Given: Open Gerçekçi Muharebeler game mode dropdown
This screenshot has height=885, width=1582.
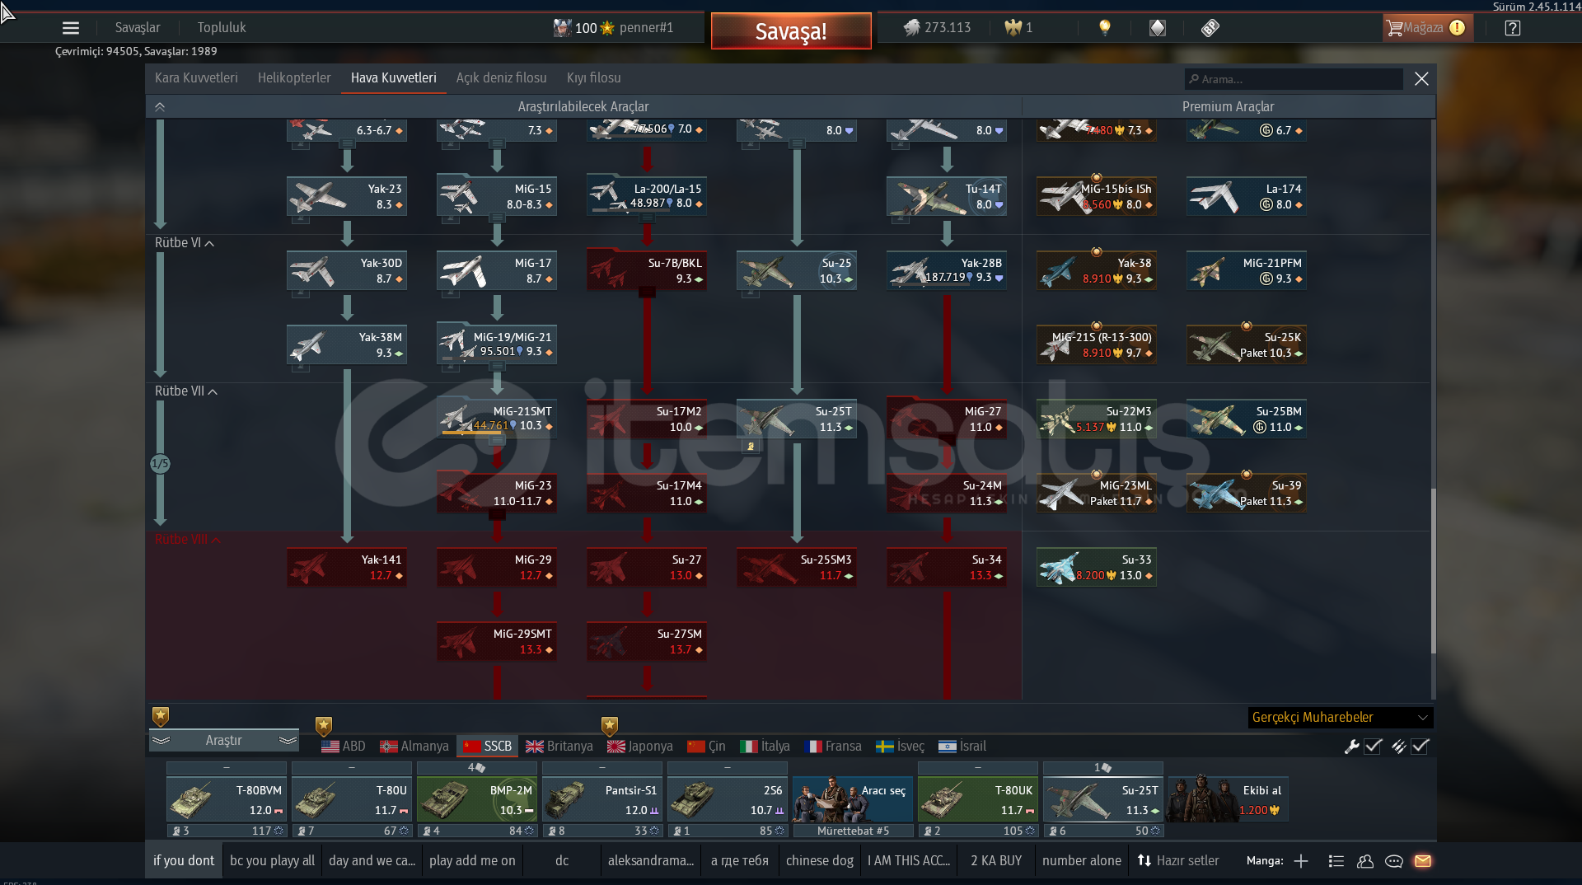Looking at the screenshot, I should [1341, 718].
